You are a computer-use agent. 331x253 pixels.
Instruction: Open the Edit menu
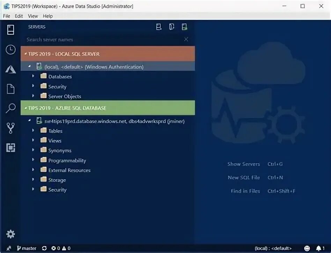(19, 16)
